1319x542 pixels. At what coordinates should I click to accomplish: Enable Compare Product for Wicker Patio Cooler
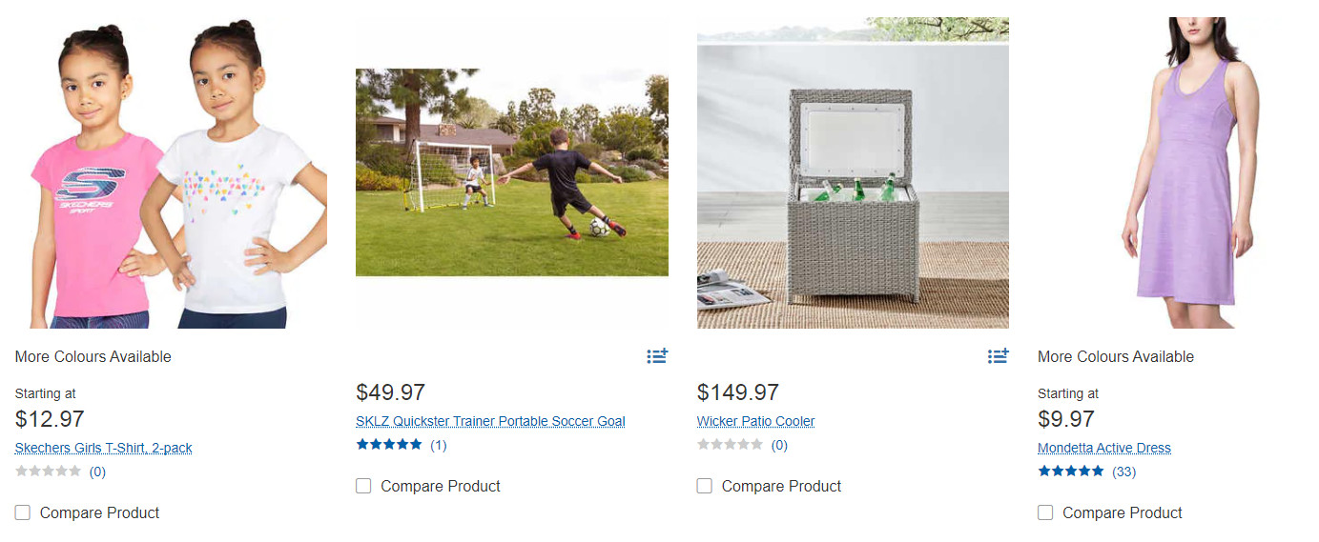tap(705, 486)
